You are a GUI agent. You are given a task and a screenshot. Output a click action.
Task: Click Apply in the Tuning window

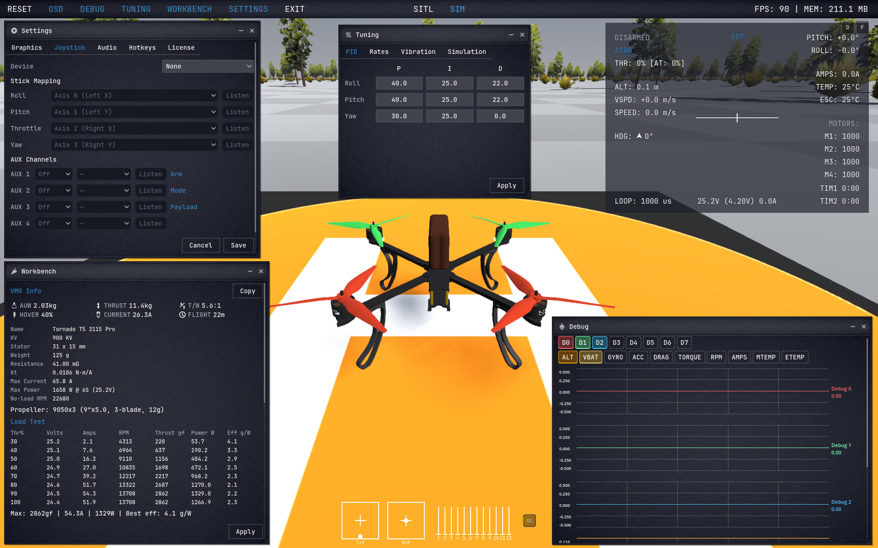coord(506,185)
